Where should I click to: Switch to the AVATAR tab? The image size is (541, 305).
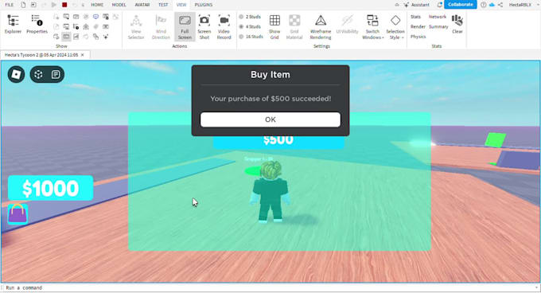point(142,5)
